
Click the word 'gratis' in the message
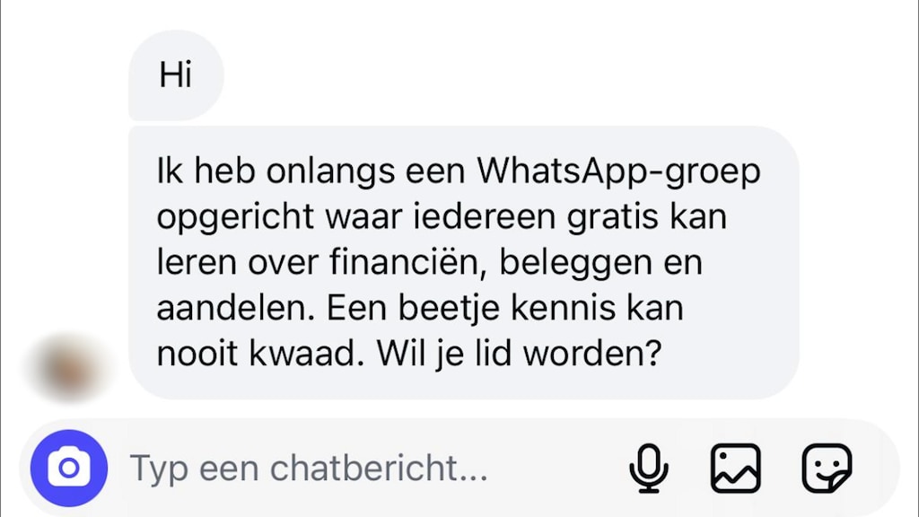pyautogui.click(x=612, y=218)
